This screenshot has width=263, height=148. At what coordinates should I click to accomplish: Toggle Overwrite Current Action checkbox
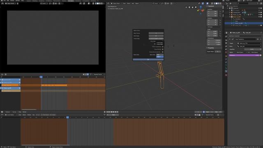pyautogui.click(x=163, y=52)
